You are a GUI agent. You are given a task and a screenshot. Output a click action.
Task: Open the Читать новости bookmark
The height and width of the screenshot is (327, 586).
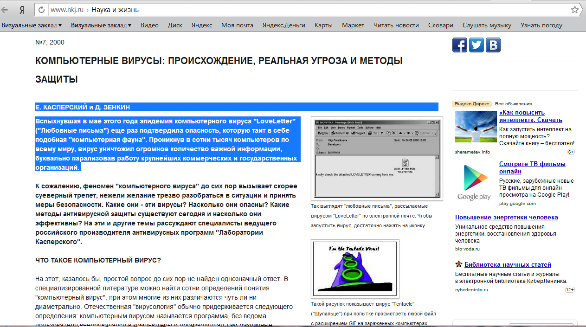[x=396, y=26]
